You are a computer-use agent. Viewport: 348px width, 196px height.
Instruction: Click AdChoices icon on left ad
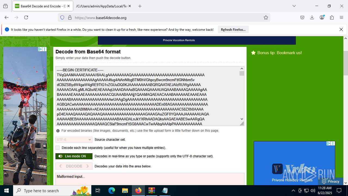click(40, 49)
